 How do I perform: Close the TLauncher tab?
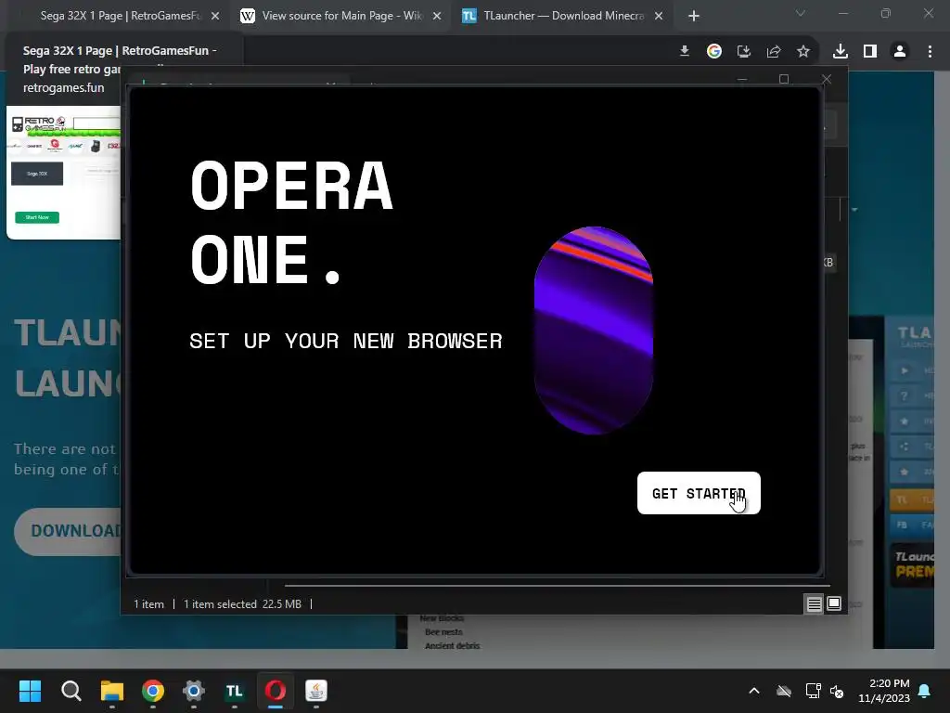[x=659, y=17]
